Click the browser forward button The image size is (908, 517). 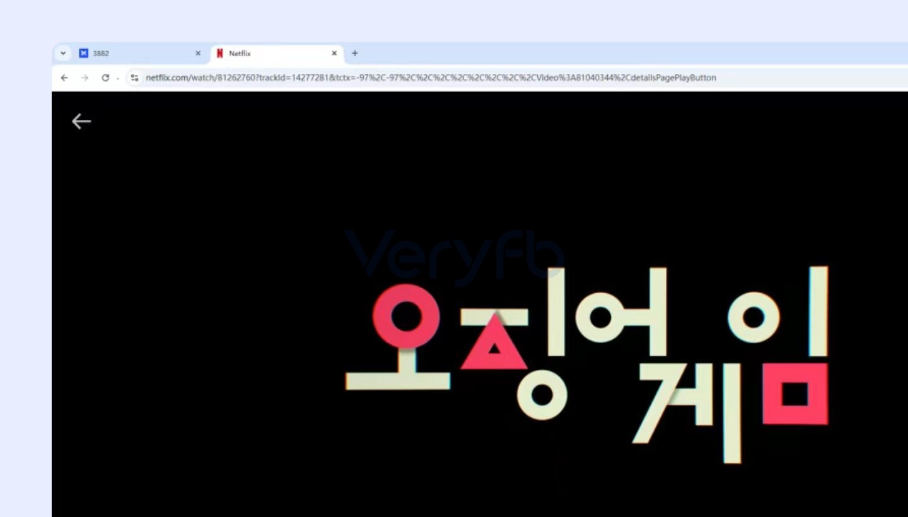[84, 78]
